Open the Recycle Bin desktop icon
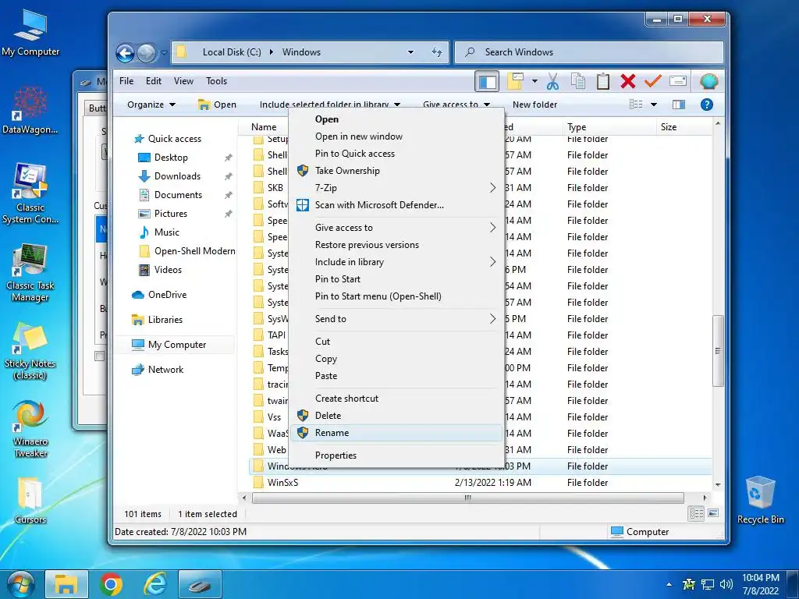This screenshot has height=599, width=799. (x=760, y=500)
